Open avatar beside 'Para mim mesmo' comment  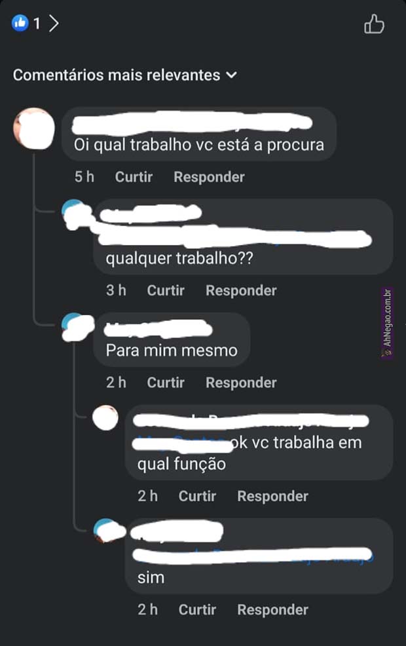(x=77, y=327)
